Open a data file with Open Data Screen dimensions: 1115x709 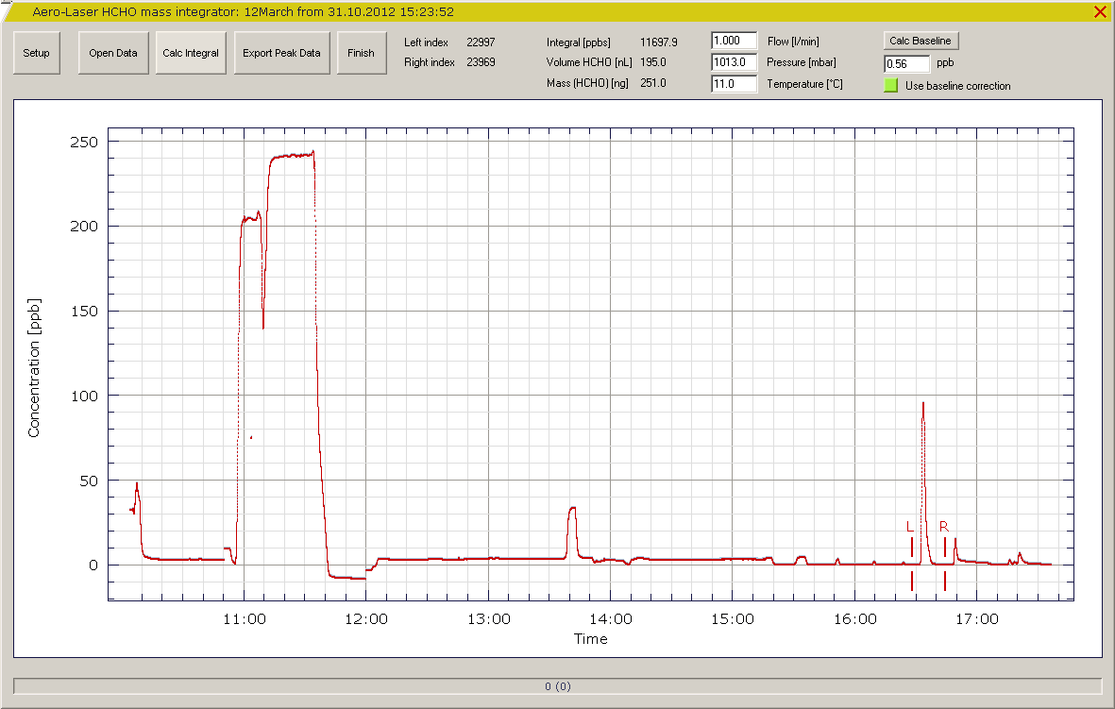(113, 53)
